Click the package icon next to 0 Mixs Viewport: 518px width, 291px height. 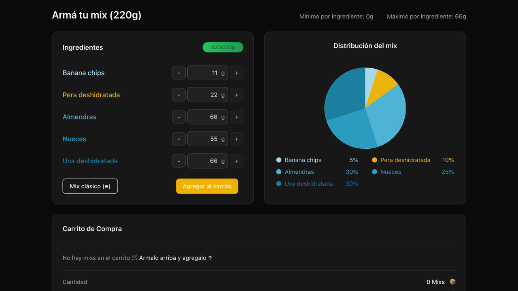452,282
